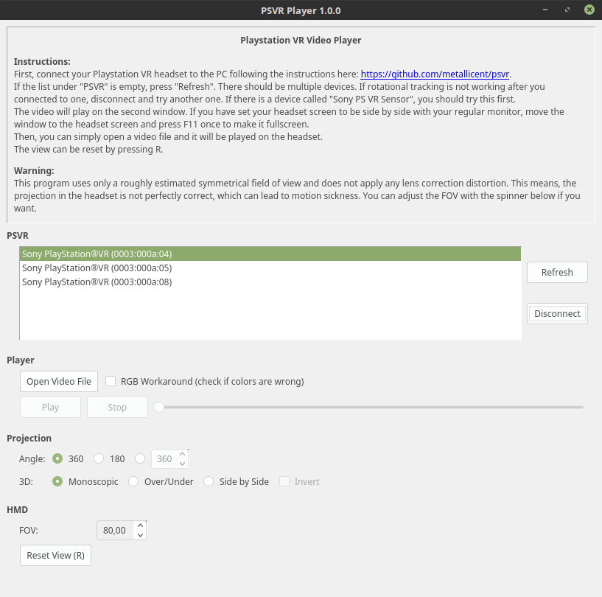Enable the RGB Workaround checkbox
The height and width of the screenshot is (597, 602).
pyautogui.click(x=111, y=381)
